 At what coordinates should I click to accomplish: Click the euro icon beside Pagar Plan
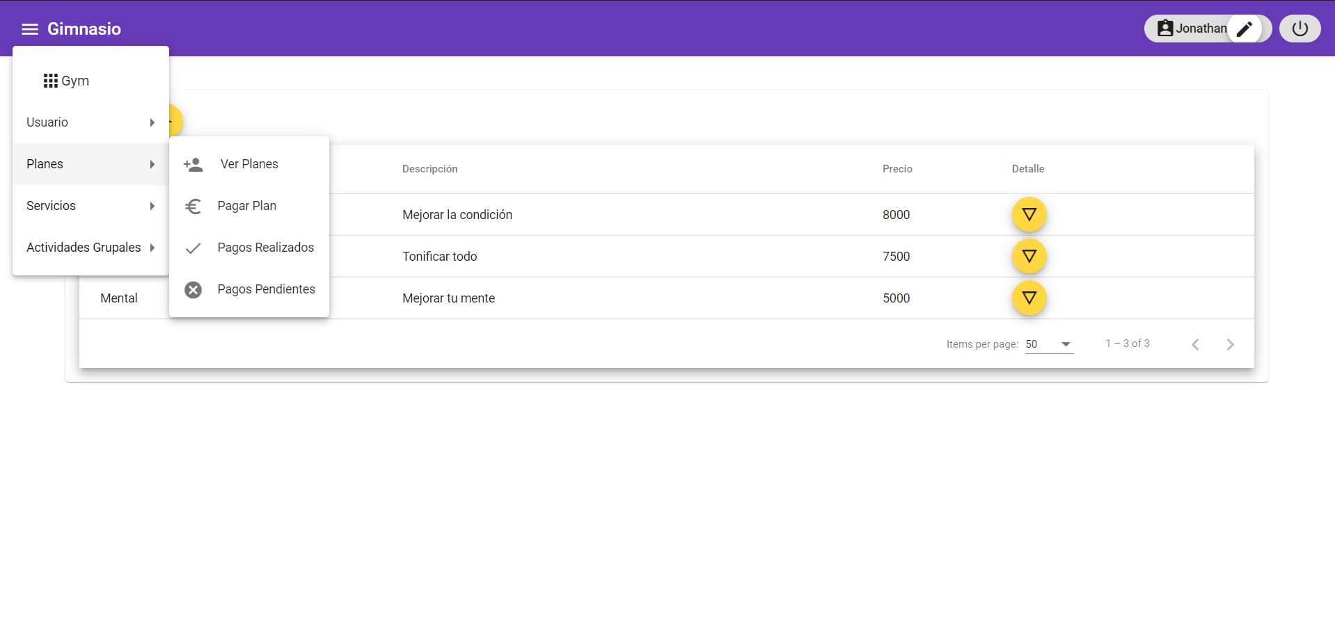pos(193,206)
